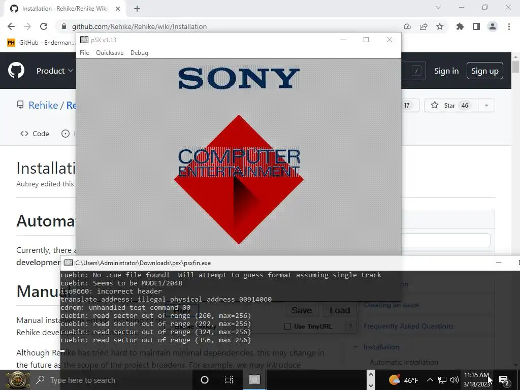This screenshot has height=390, width=520.
Task: Open the Code tab of repository
Action: tap(35, 134)
